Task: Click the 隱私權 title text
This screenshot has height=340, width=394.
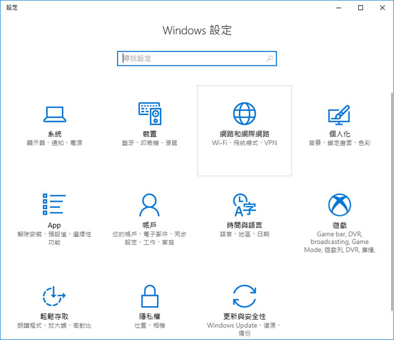Action: [x=150, y=316]
